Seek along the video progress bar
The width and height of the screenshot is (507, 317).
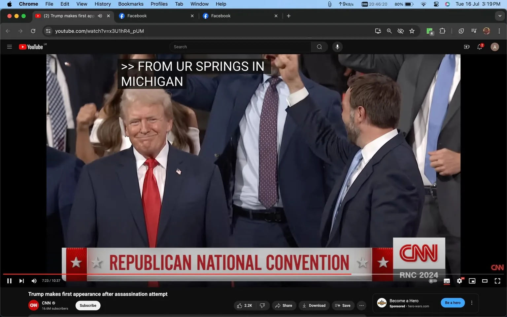point(231,274)
